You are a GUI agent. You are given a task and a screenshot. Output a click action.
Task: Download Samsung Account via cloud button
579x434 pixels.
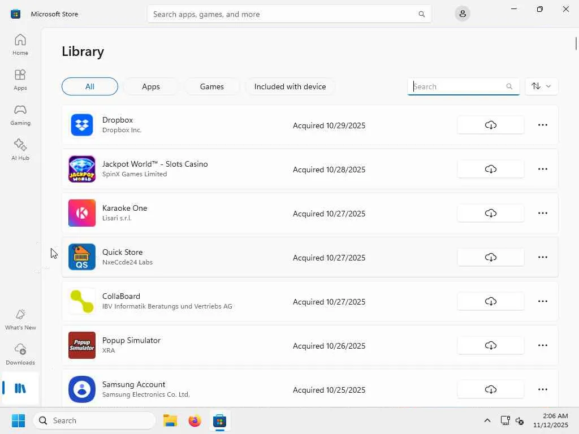coord(490,389)
